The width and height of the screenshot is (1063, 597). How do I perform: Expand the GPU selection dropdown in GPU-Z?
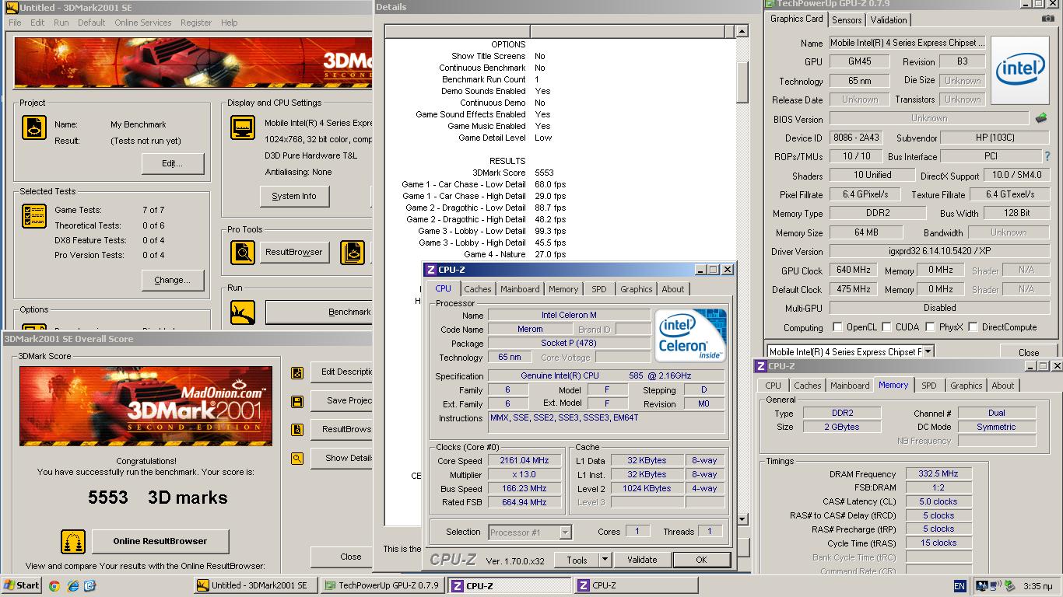[928, 352]
